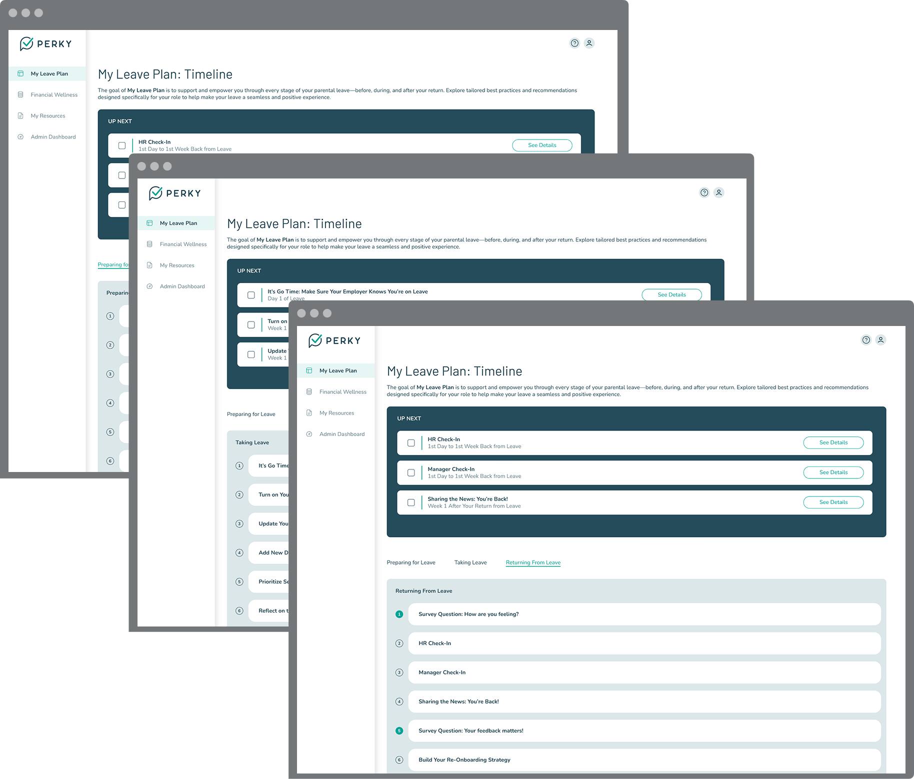Click Admin Dashboard icon in the rearmost window
Viewport: 914px width, 779px height.
click(x=20, y=137)
